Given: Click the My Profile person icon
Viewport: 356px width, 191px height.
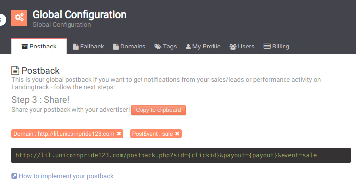Looking at the screenshot, I should (188, 47).
